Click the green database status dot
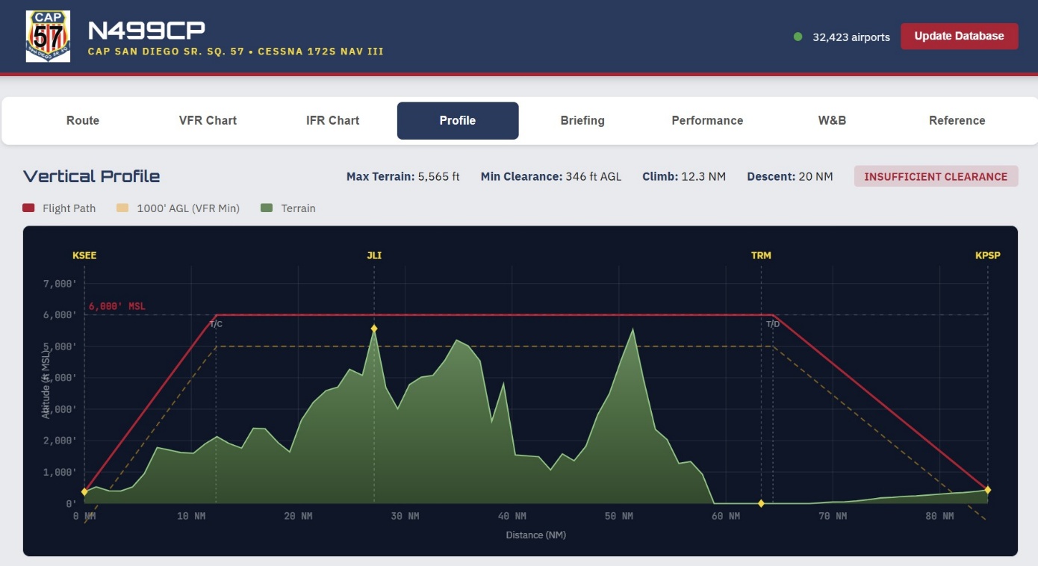Image resolution: width=1038 pixels, height=566 pixels. coord(798,37)
